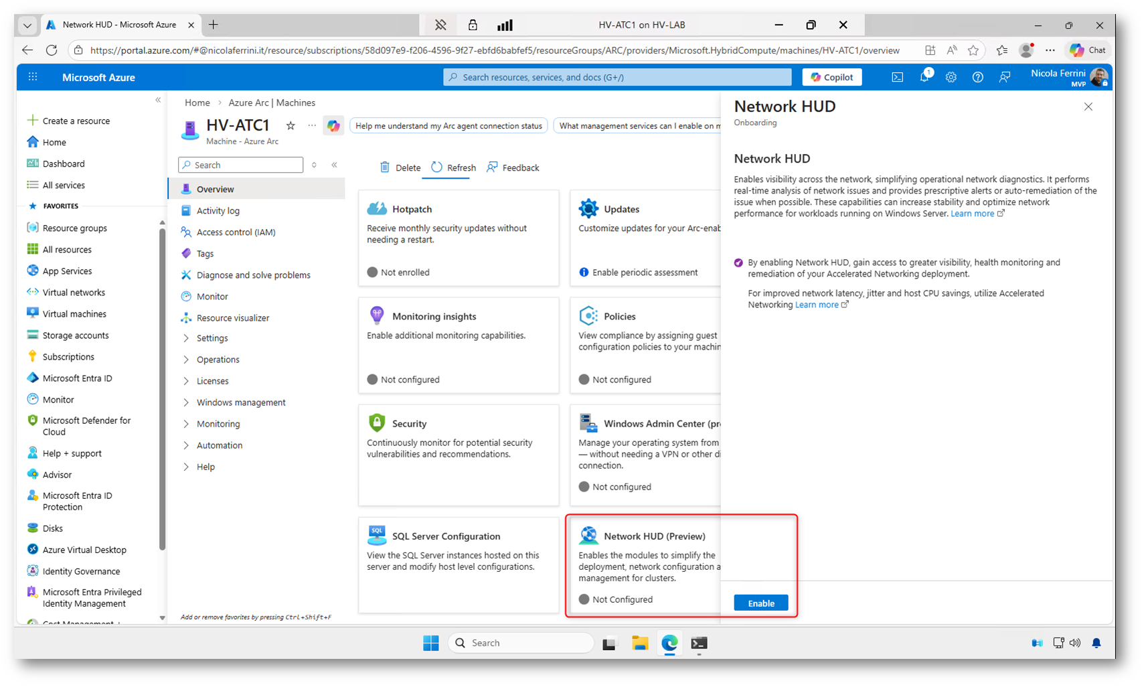Reload the page with the browser refresh icon
The height and width of the screenshot is (687, 1144).
(52, 50)
